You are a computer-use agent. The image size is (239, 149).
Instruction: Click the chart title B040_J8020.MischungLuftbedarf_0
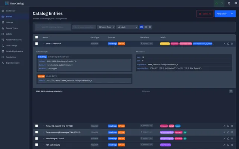(49, 91)
